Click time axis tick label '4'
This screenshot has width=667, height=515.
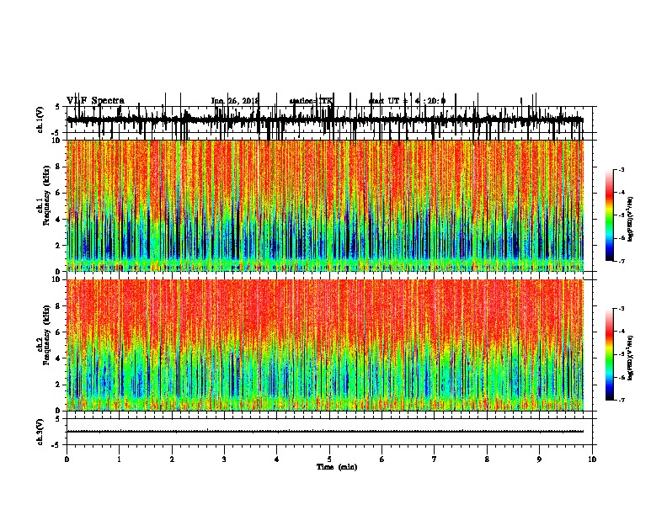coord(277,459)
